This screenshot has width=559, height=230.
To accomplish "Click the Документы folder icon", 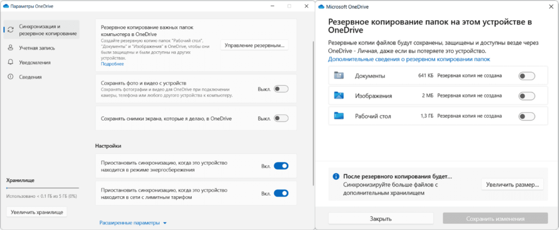I will tap(338, 76).
